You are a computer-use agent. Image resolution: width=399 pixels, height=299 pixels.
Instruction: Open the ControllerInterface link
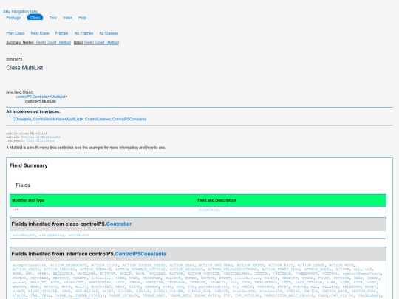point(49,120)
